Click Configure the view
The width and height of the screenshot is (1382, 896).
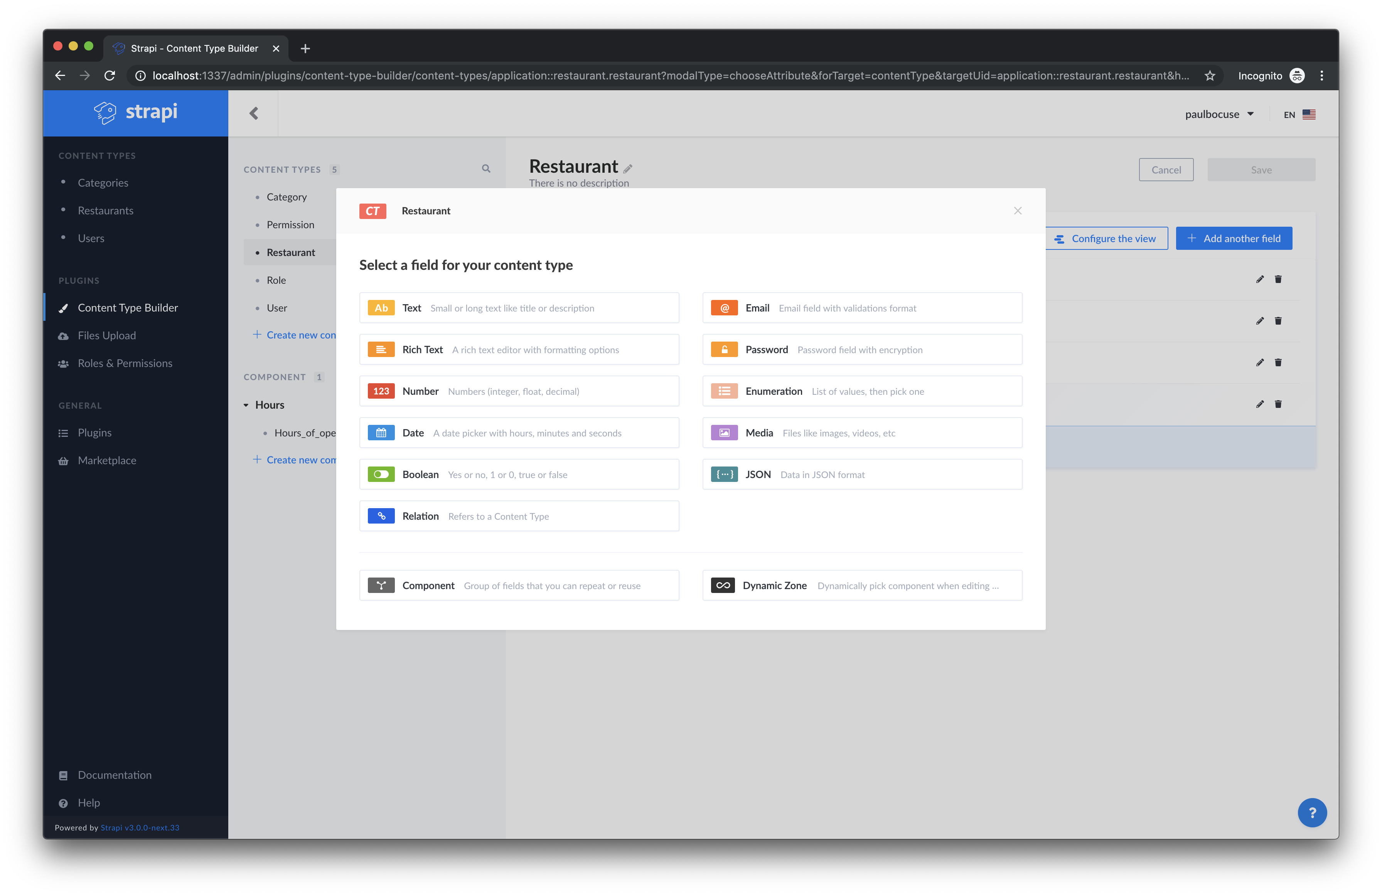tap(1106, 238)
